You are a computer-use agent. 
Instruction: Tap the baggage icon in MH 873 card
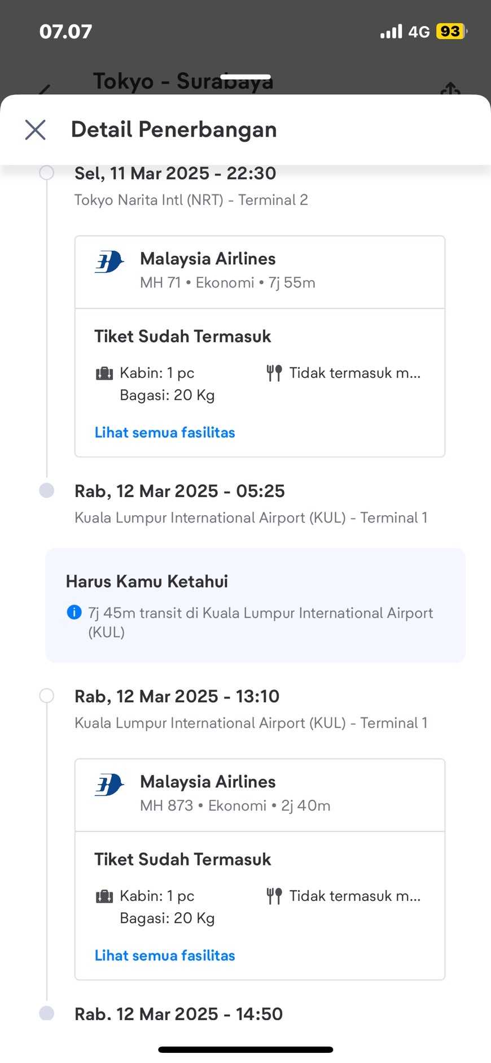pos(104,896)
